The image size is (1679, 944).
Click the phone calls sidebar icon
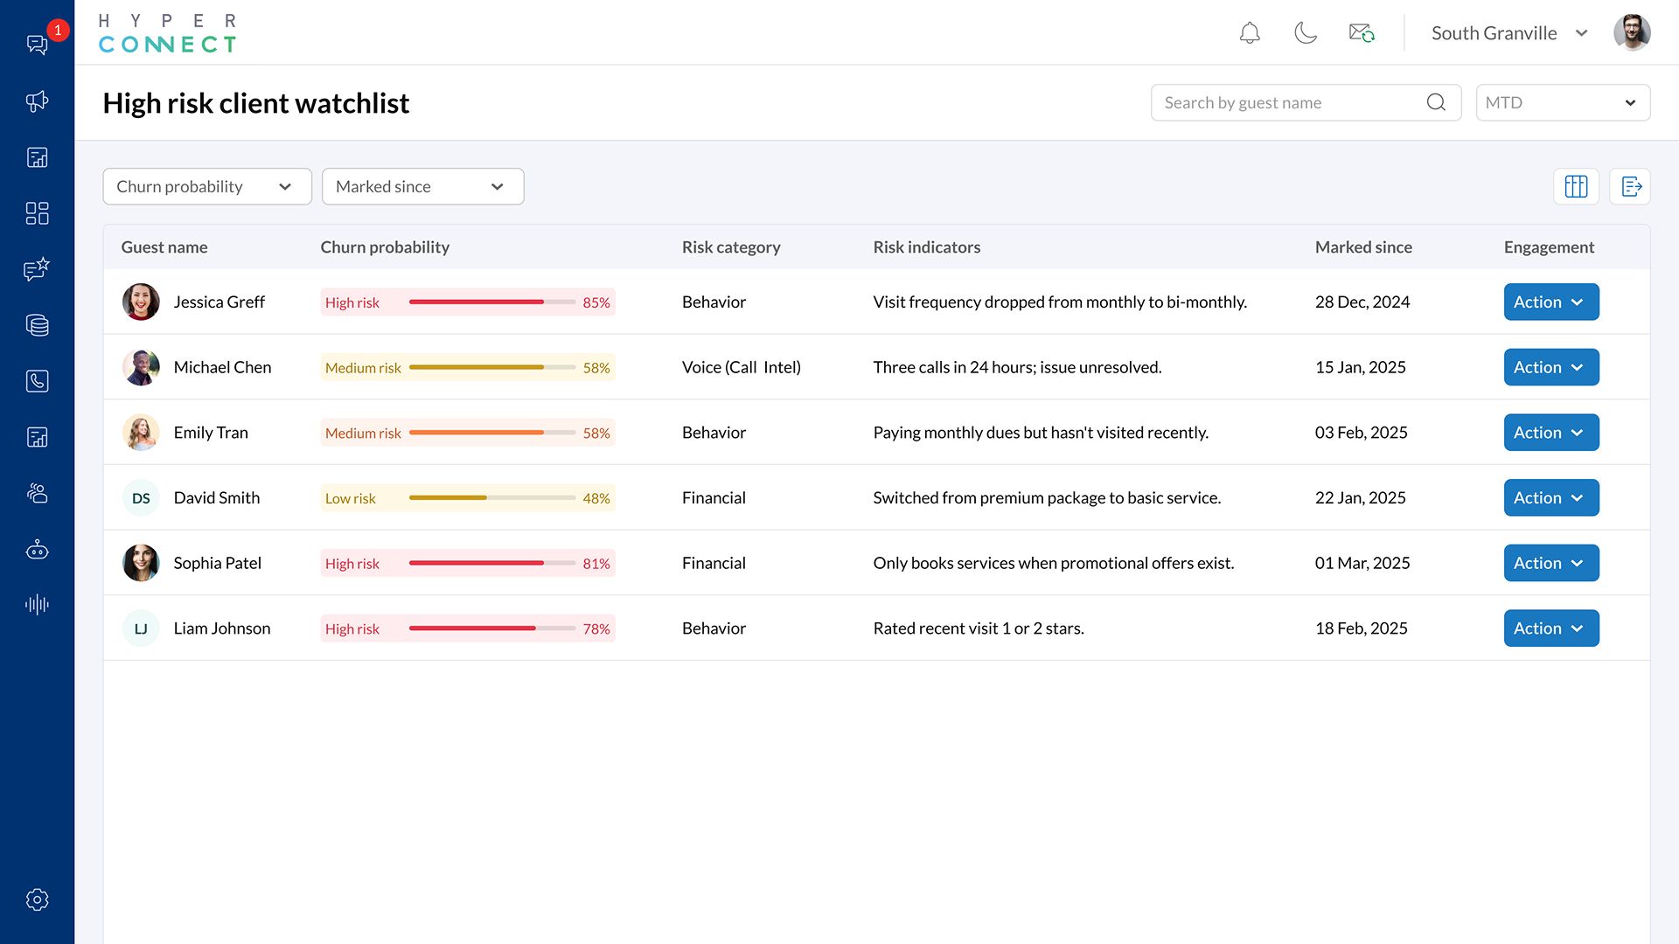(37, 381)
